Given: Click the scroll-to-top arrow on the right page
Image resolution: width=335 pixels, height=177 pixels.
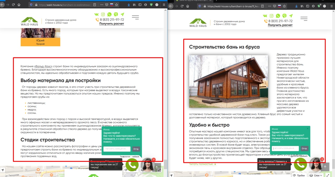Looking at the screenshot, I should pos(325,167).
